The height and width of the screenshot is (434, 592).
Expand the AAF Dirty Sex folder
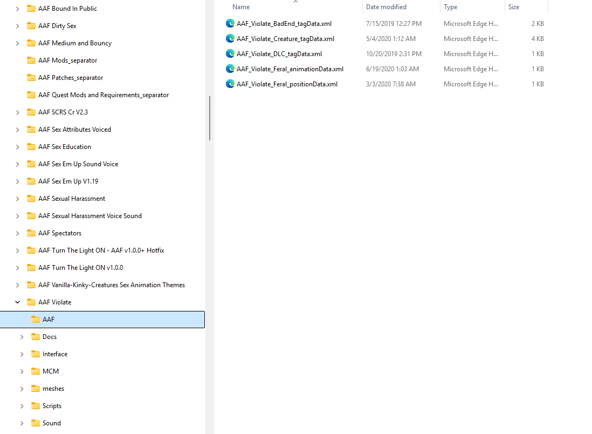pos(17,26)
